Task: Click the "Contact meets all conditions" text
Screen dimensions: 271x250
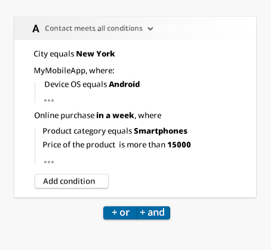Action: point(94,29)
